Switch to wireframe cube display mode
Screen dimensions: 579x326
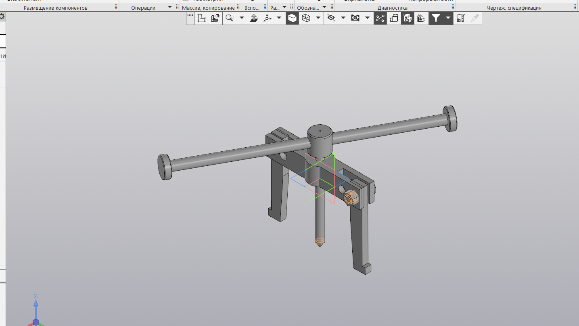(306, 18)
